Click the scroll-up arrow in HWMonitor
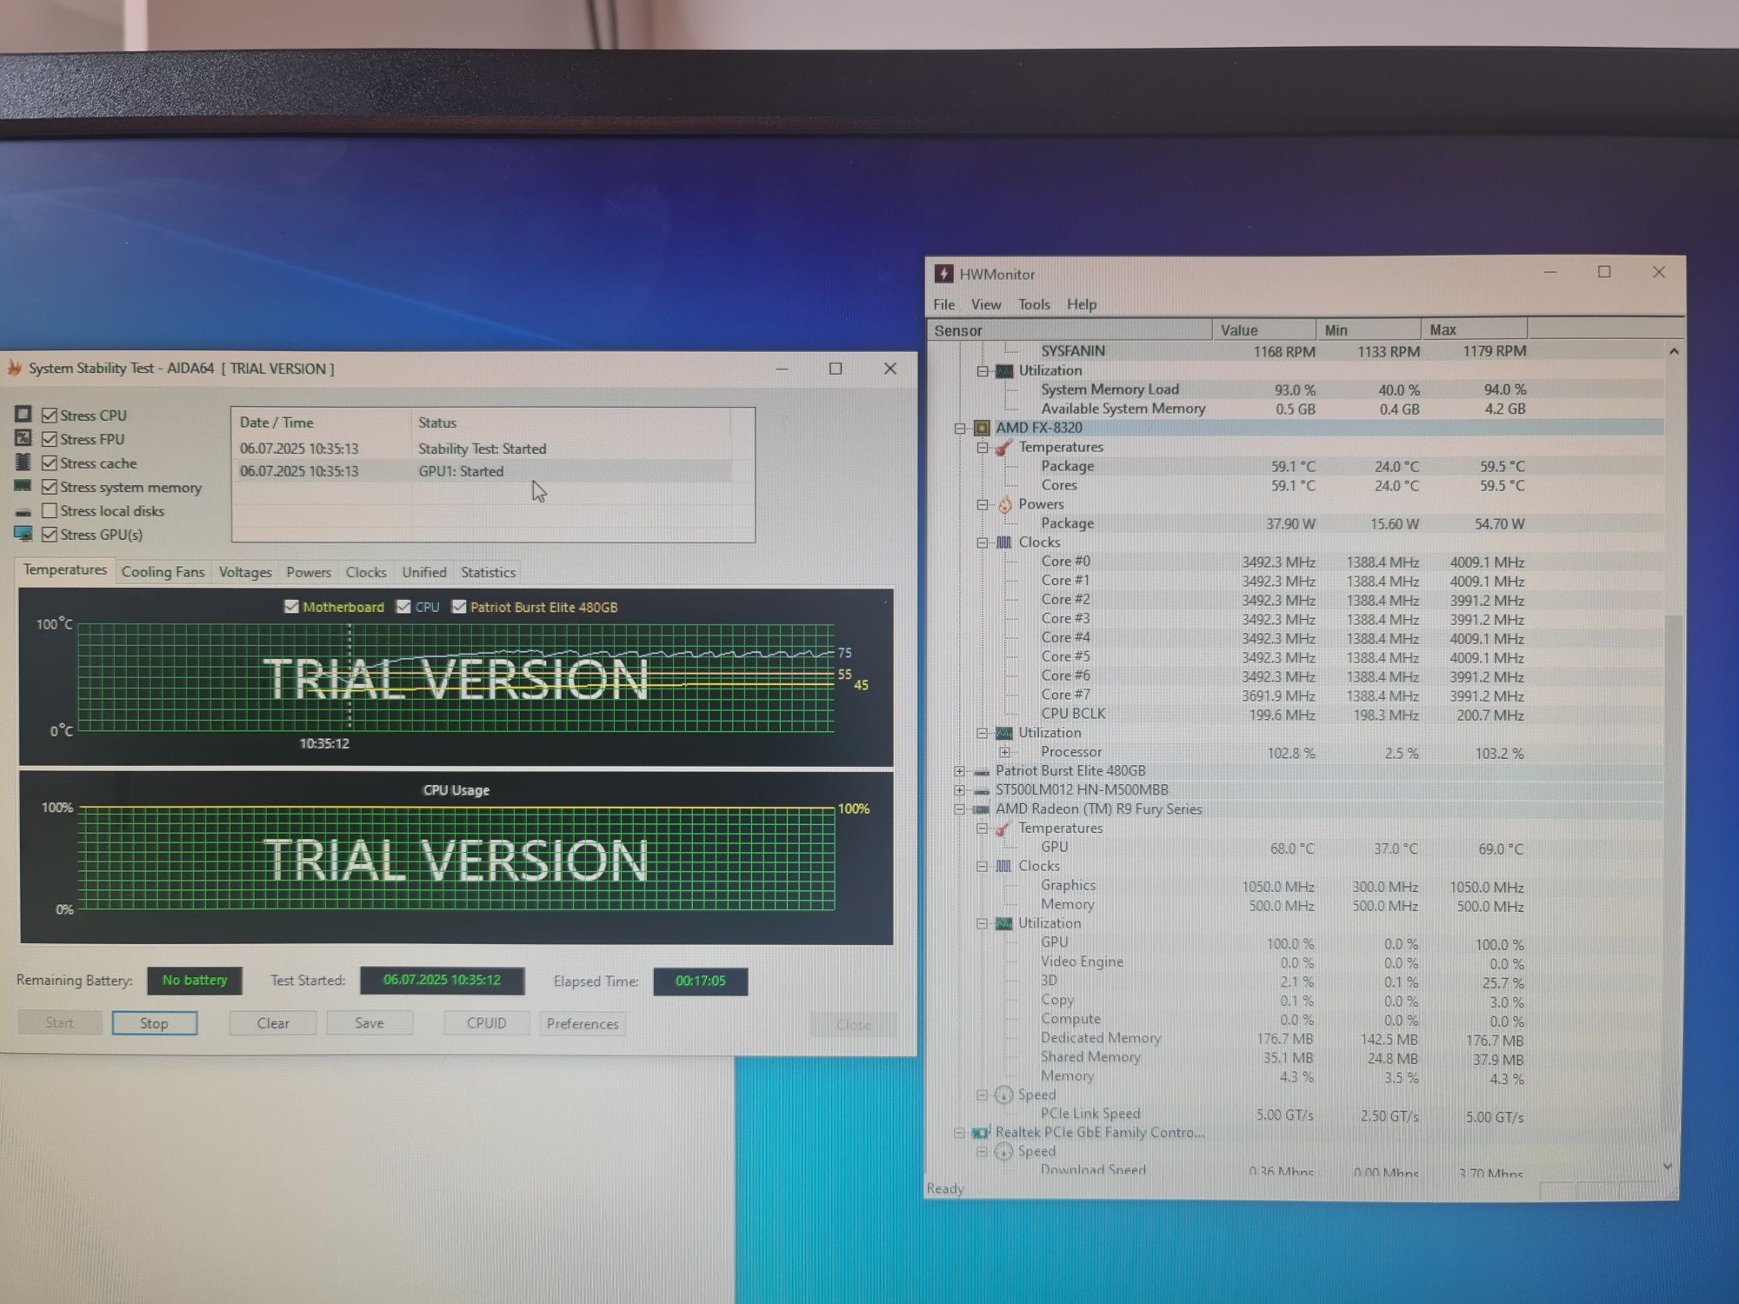 coord(1674,351)
